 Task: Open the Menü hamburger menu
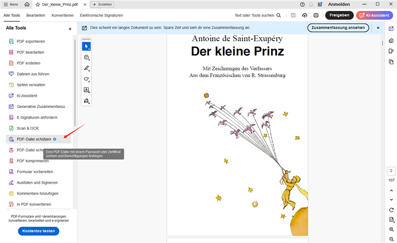[x=11, y=4]
